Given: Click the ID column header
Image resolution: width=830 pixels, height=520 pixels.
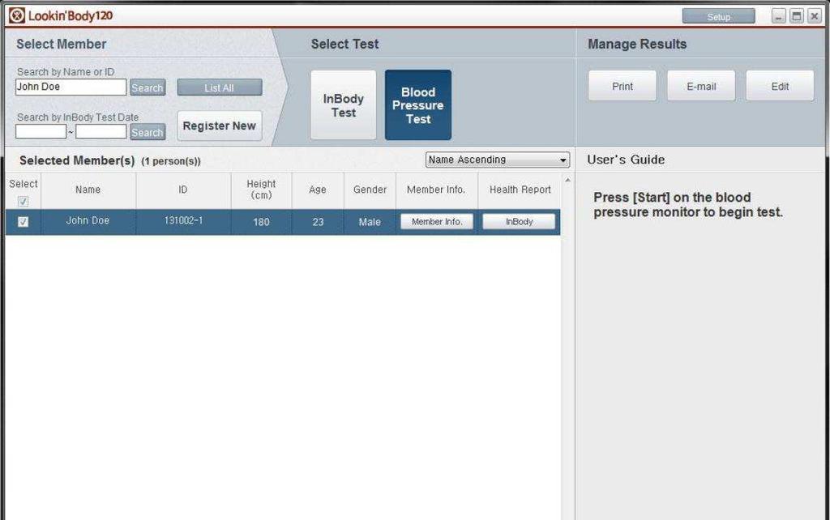Looking at the screenshot, I should [x=182, y=190].
